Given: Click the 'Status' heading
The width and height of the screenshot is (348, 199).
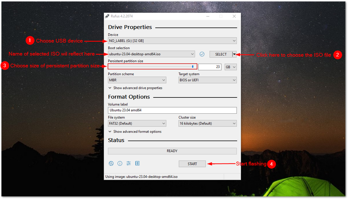Looking at the screenshot, I should [116, 140].
